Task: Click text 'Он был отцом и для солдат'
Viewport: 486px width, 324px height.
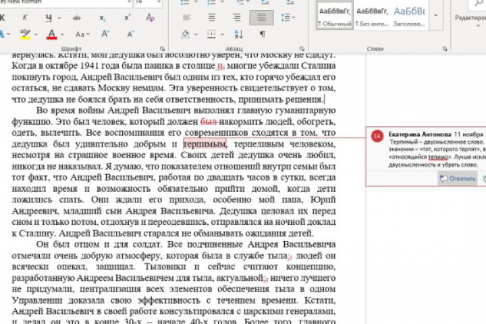Action: click(100, 244)
